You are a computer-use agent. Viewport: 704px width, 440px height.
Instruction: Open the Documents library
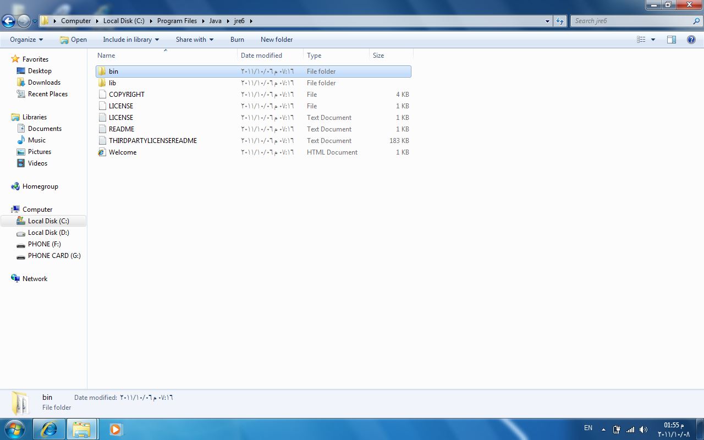click(x=45, y=129)
